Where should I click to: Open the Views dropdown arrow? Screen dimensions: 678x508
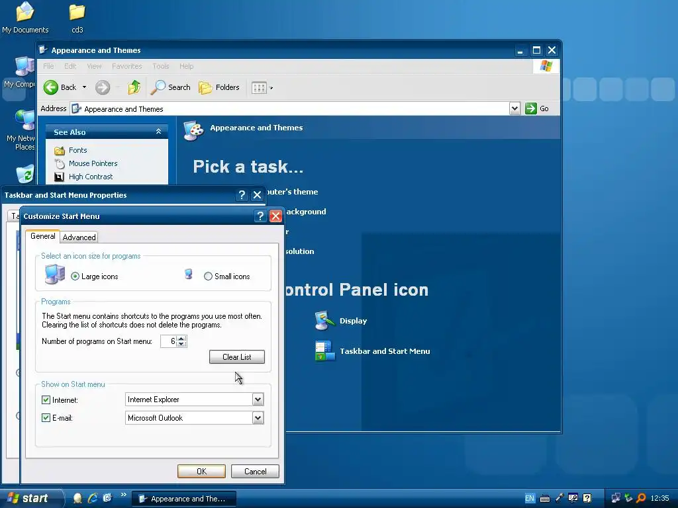(271, 88)
